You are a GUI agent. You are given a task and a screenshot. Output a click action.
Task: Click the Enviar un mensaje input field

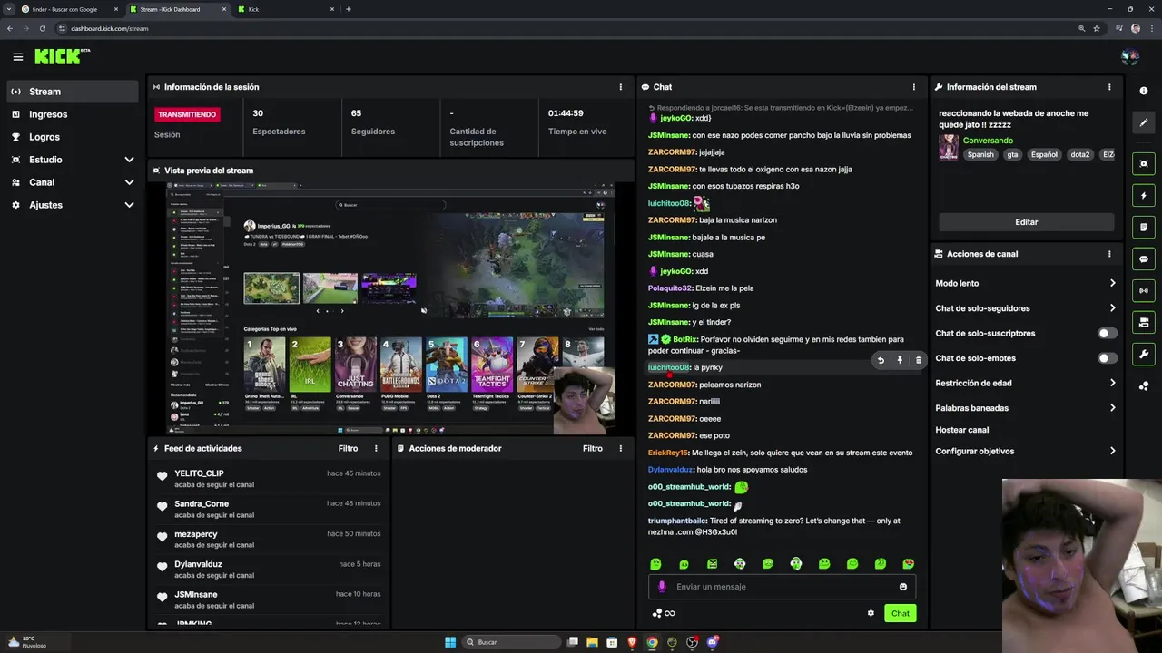click(782, 587)
